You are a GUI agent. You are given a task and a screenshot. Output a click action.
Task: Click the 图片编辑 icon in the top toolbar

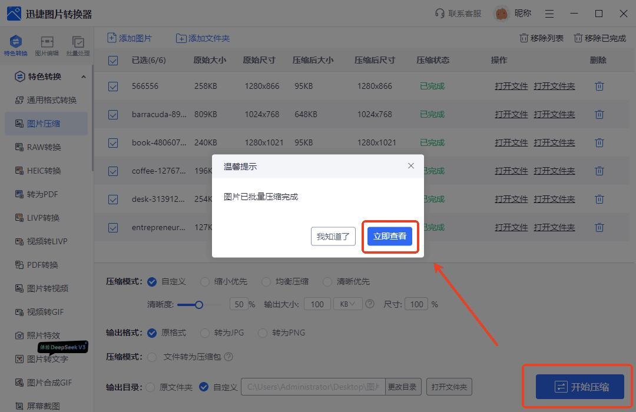pos(47,42)
